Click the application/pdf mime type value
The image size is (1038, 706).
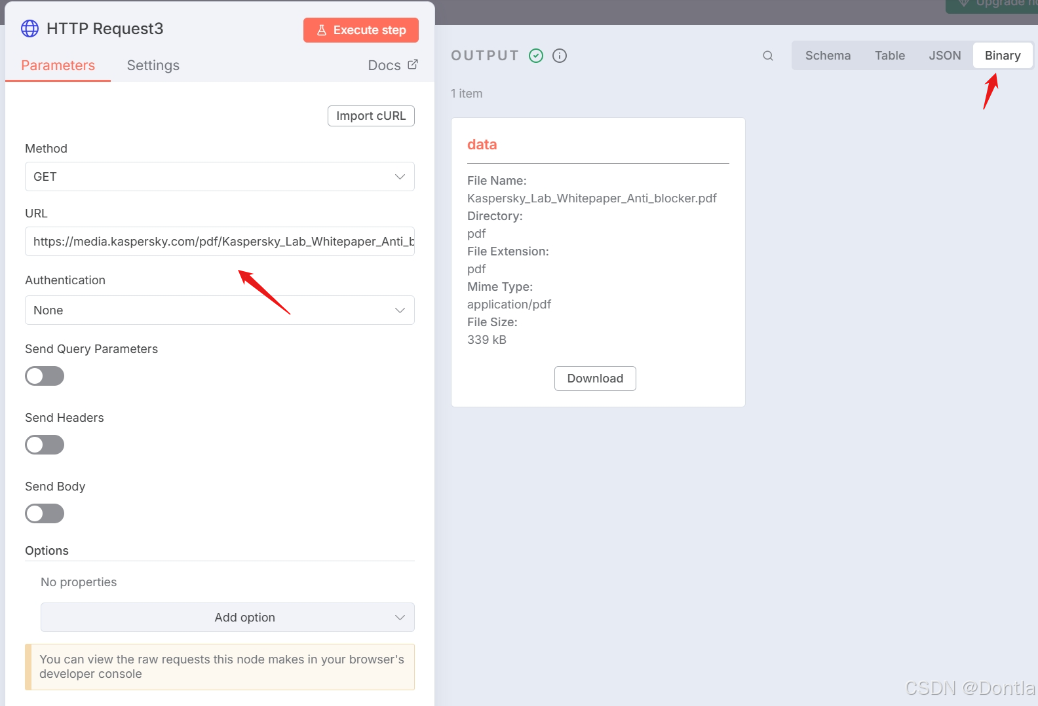click(509, 305)
